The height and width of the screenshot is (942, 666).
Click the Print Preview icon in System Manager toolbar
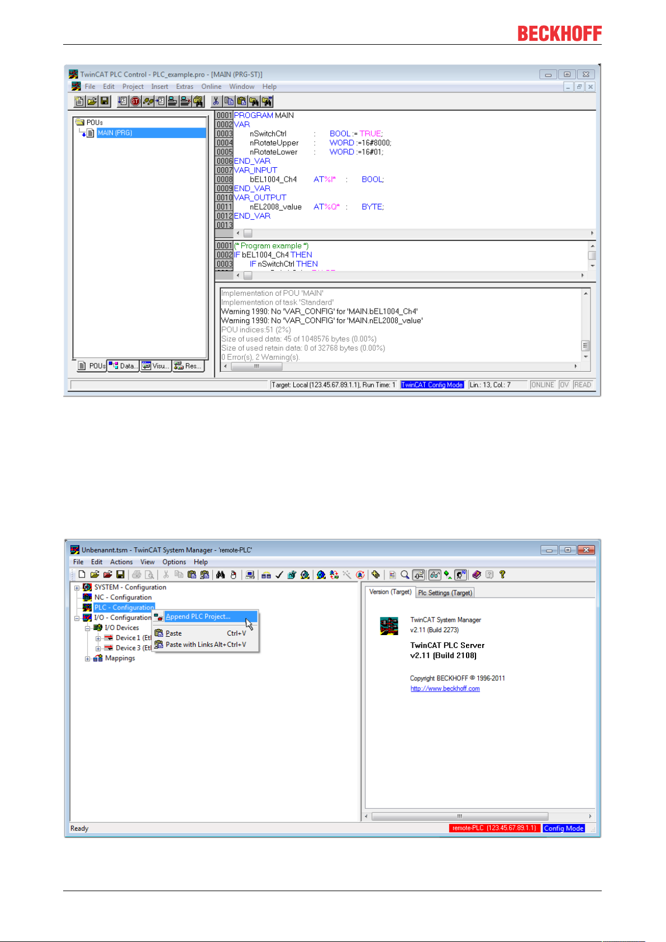click(149, 575)
